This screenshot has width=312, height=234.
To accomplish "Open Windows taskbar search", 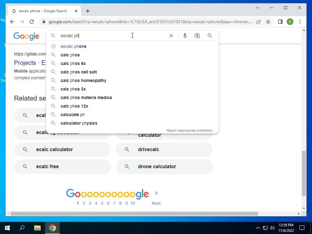I will 22,228.
